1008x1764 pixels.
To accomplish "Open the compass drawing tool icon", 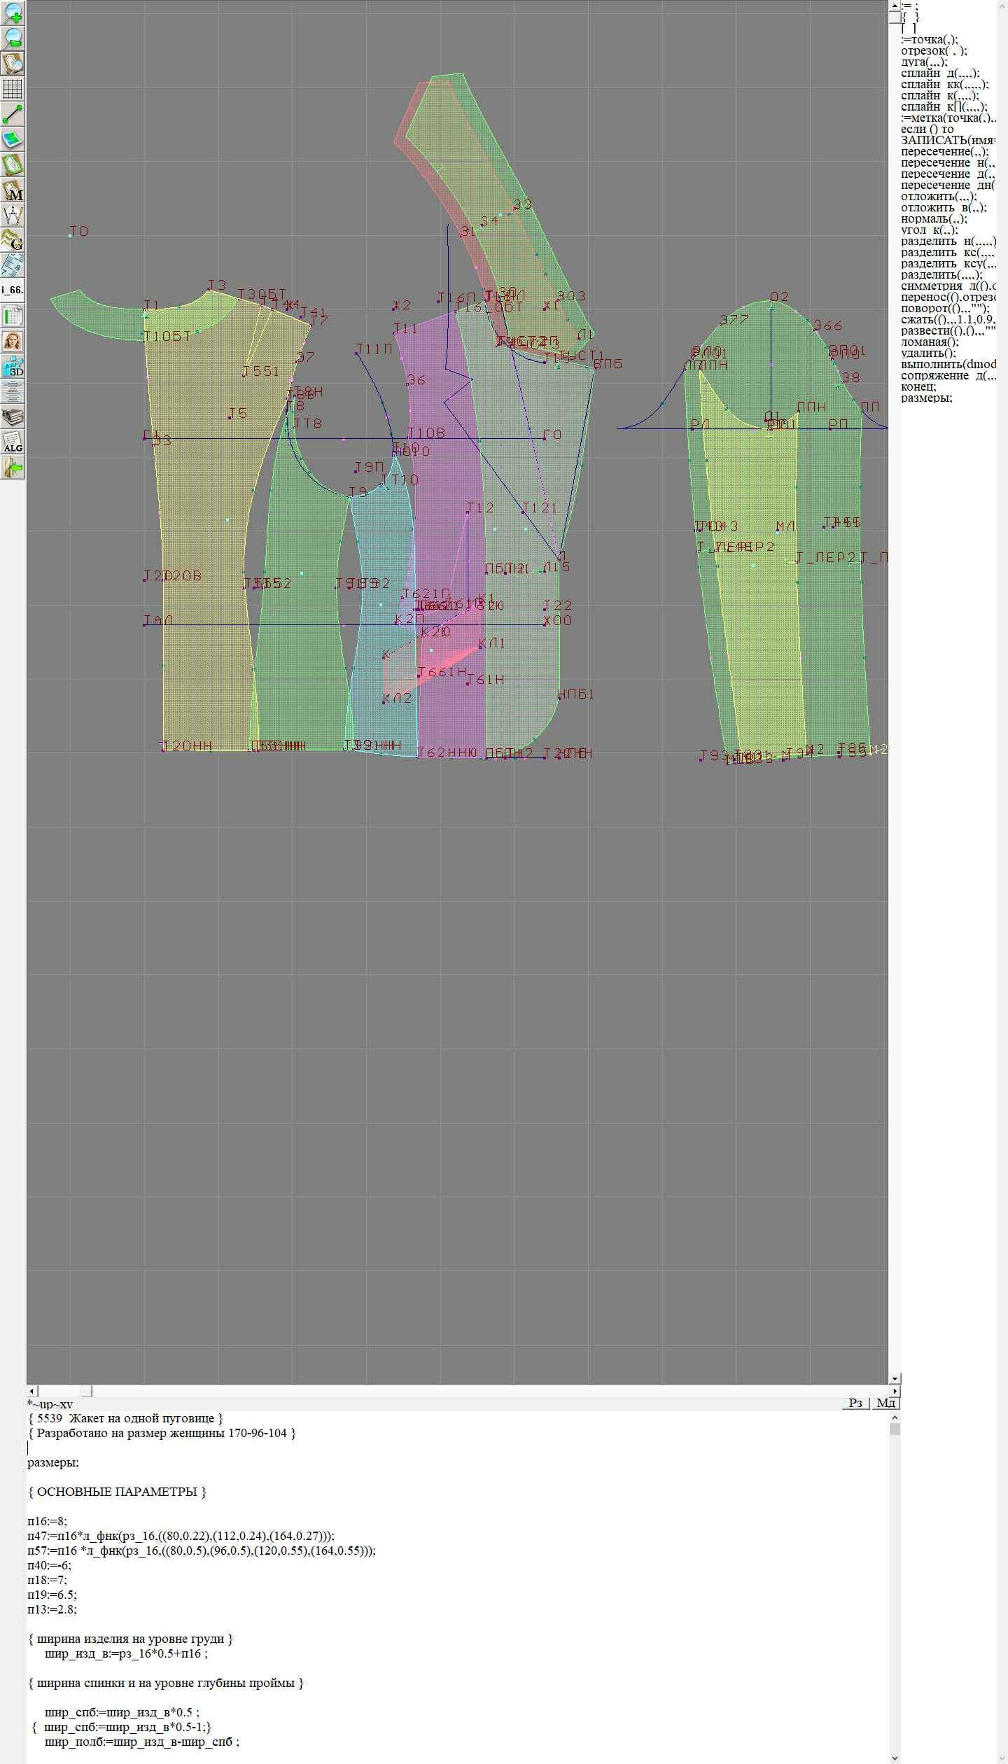I will pyautogui.click(x=13, y=216).
